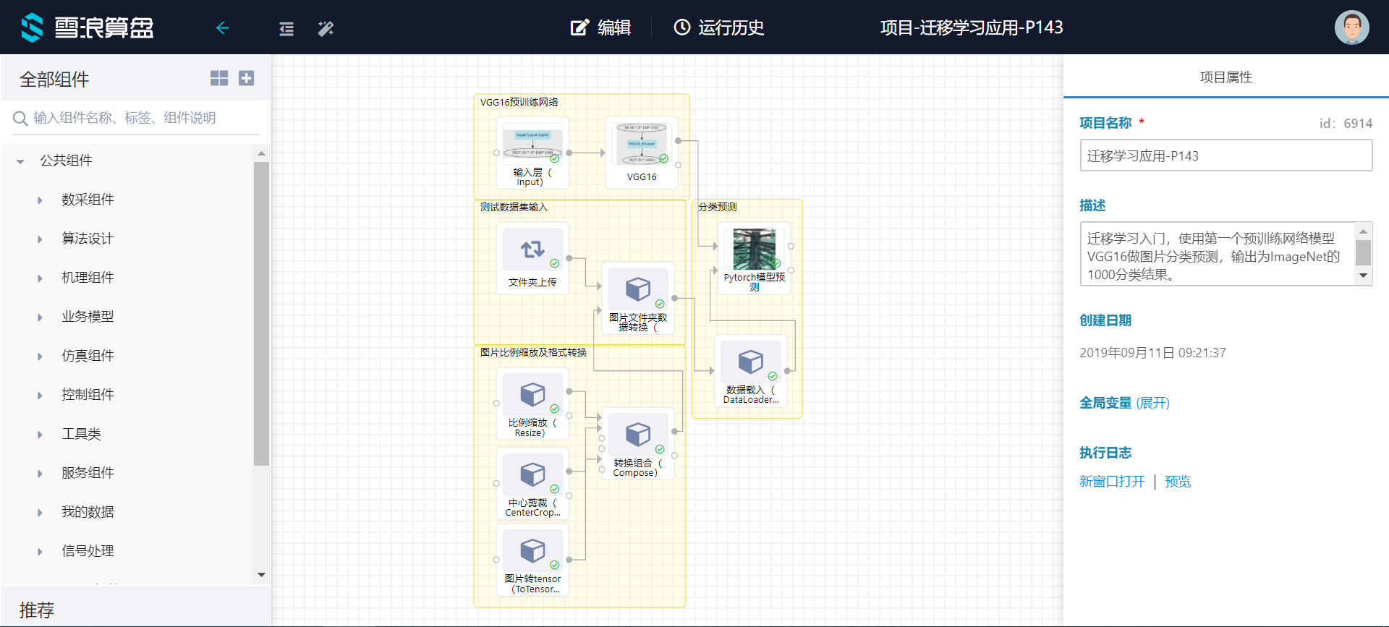
Task: Collapse the 公共组件 tree group
Action: pyautogui.click(x=21, y=161)
